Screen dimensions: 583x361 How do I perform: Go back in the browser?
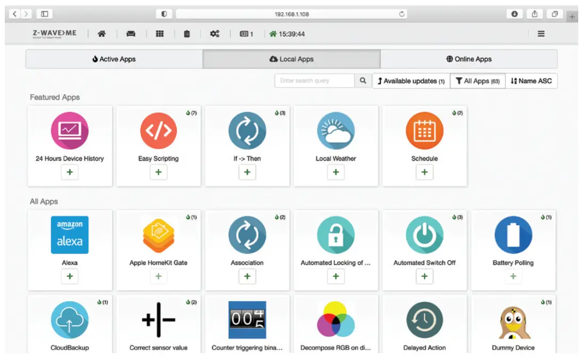14,14
